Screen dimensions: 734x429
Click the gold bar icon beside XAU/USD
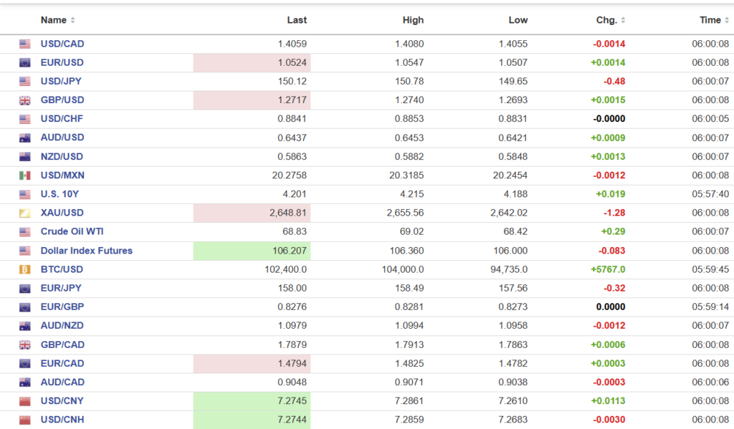[25, 213]
